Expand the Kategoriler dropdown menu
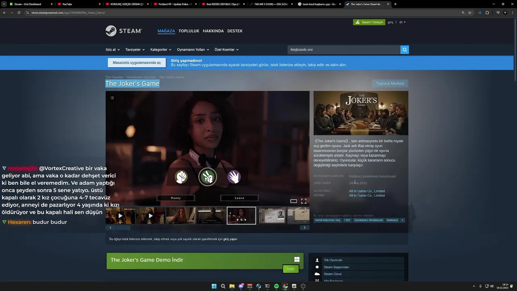This screenshot has width=517, height=291. click(x=161, y=50)
